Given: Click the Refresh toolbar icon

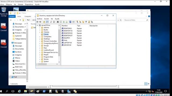Looking at the screenshot, I should (64, 22).
